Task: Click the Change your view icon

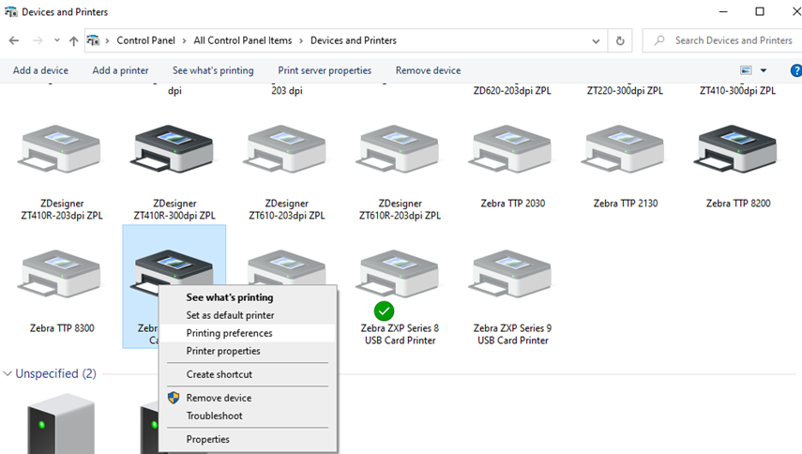Action: pyautogui.click(x=747, y=70)
